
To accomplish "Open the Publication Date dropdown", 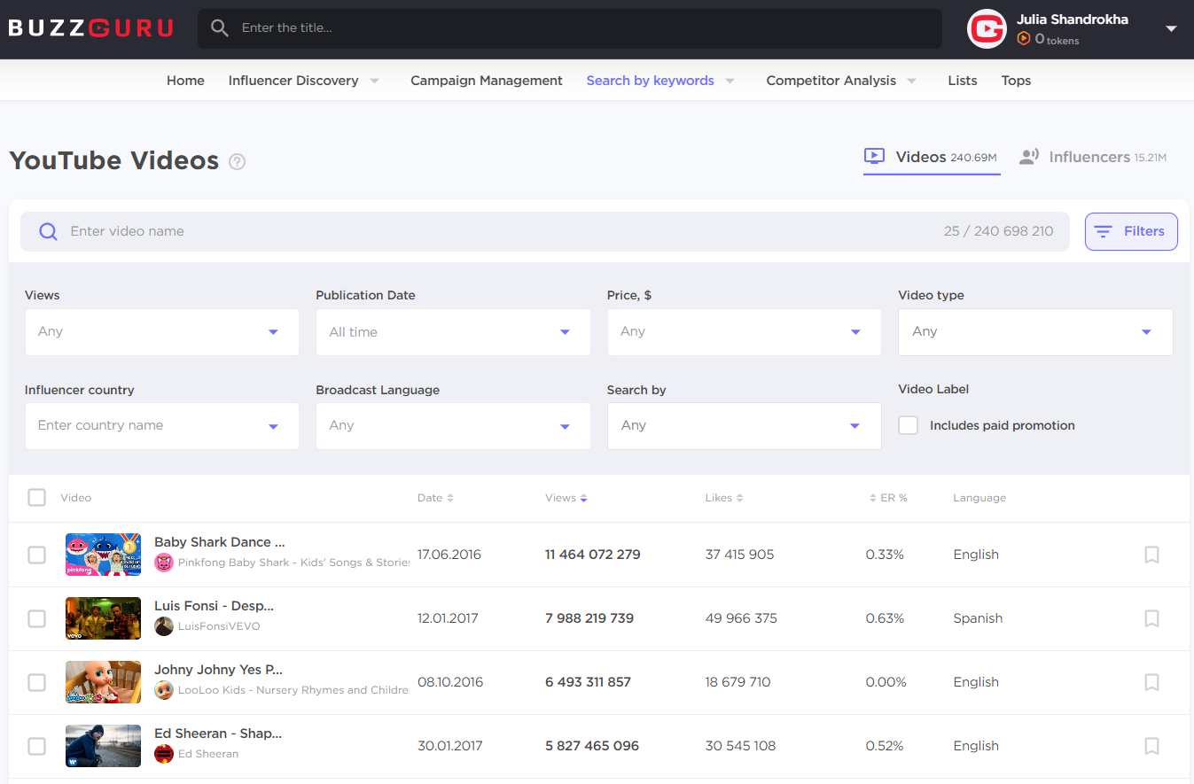I will [453, 332].
